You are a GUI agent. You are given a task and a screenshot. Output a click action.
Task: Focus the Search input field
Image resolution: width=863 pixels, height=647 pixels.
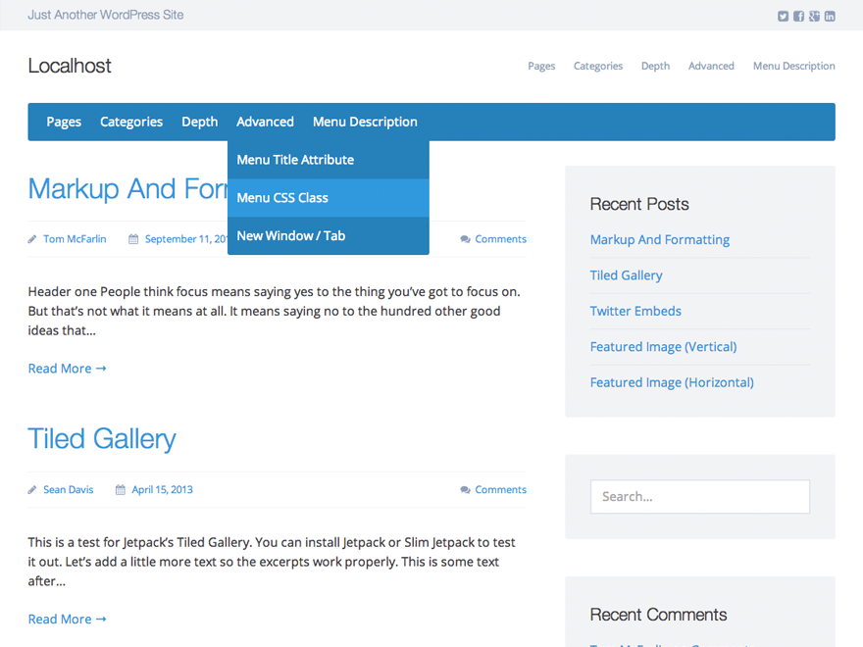pos(700,497)
